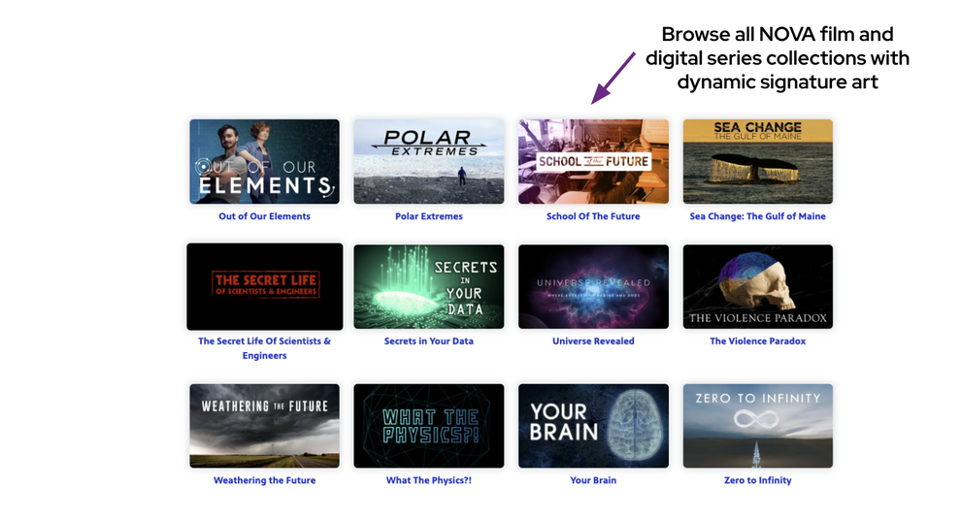Go to The Violence Paradox text link
961x520 pixels.
(757, 341)
